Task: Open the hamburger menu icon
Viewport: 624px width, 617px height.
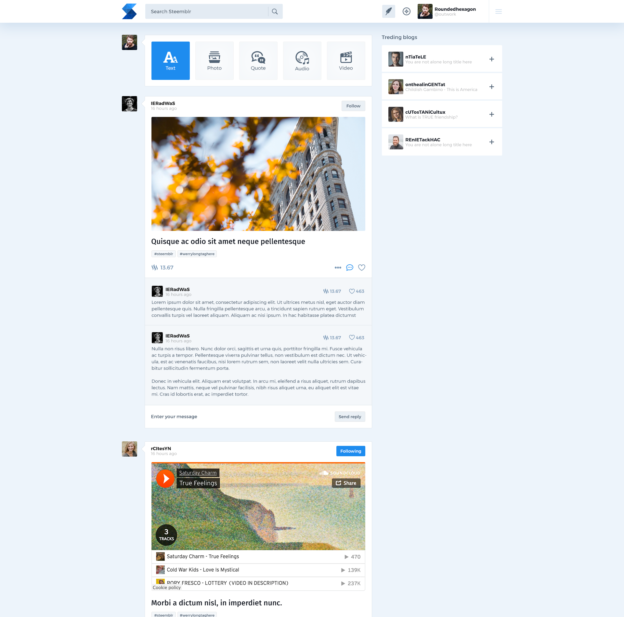Action: tap(498, 11)
